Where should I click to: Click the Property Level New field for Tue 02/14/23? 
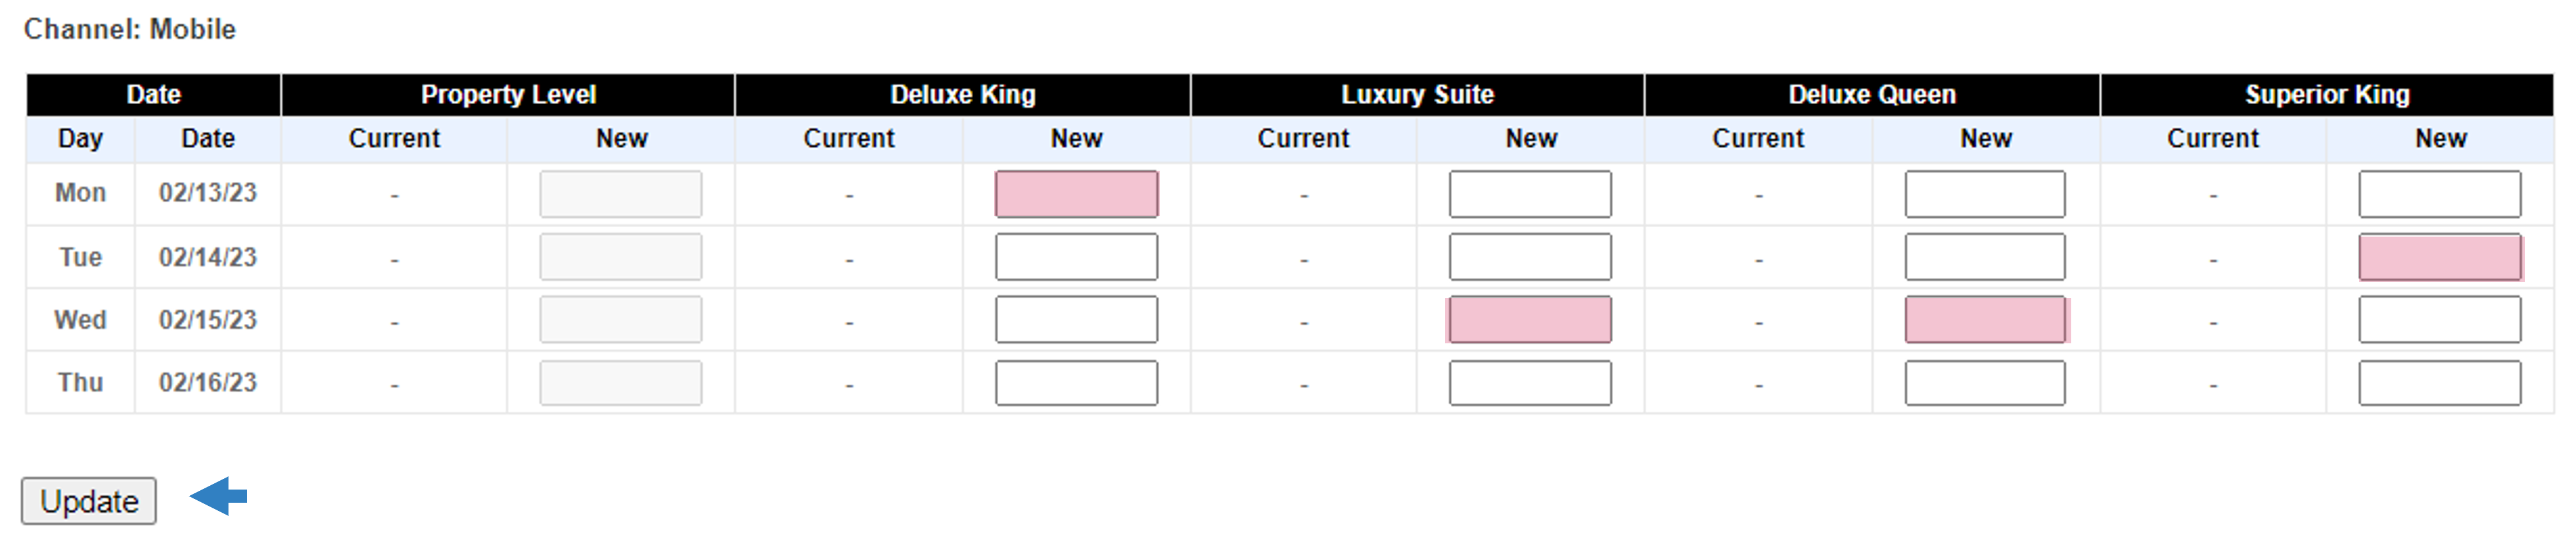click(x=621, y=257)
